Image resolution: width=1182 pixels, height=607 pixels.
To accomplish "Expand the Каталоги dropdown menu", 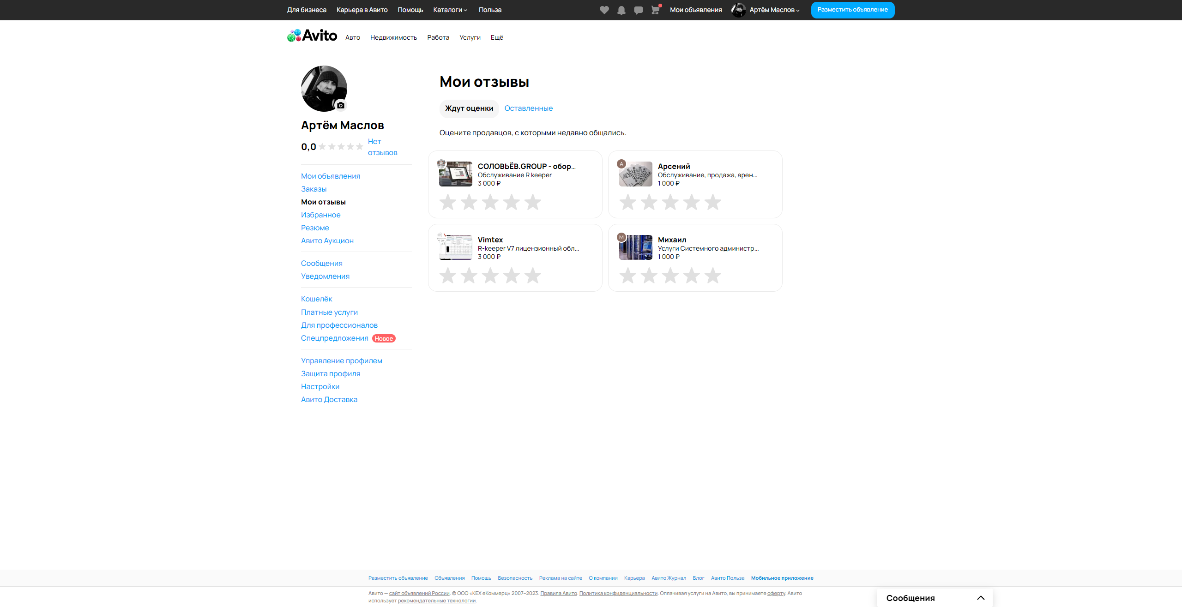I will [x=450, y=10].
